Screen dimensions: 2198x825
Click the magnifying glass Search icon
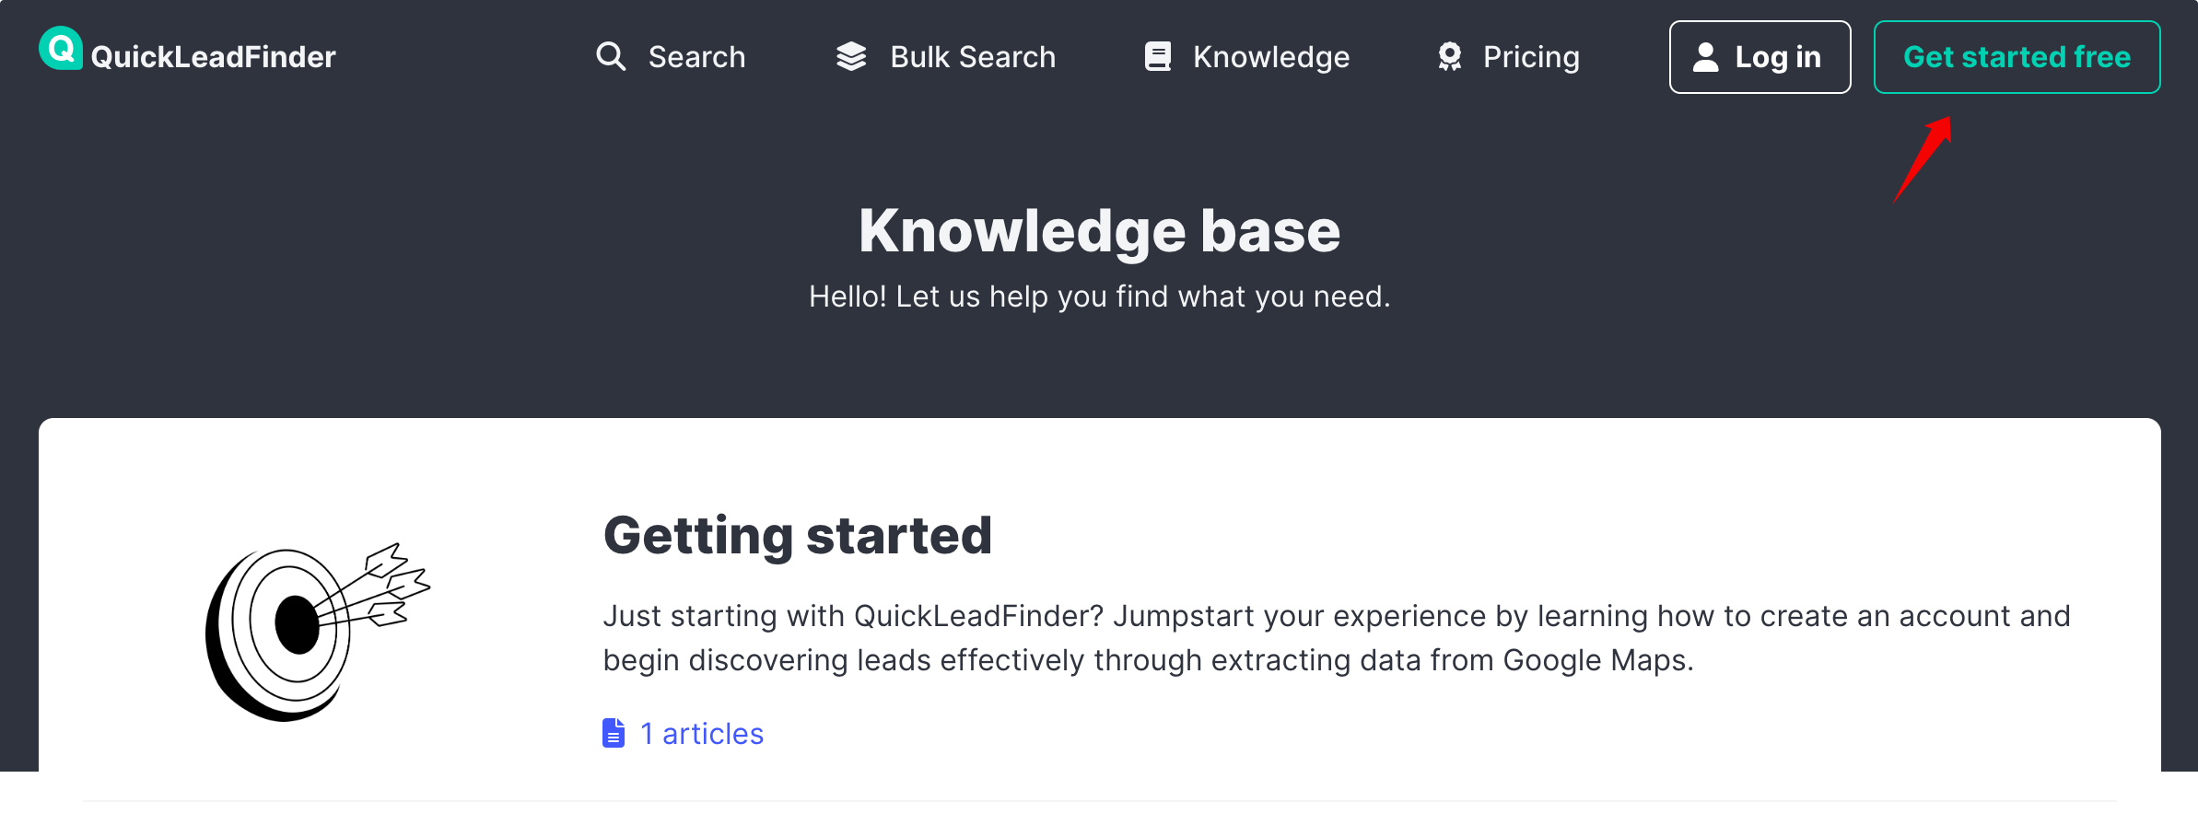pos(611,57)
